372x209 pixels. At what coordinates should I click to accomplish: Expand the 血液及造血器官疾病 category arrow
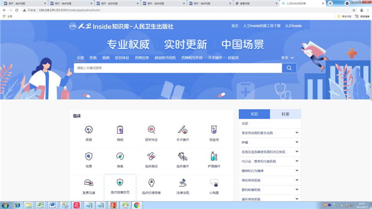(x=297, y=152)
